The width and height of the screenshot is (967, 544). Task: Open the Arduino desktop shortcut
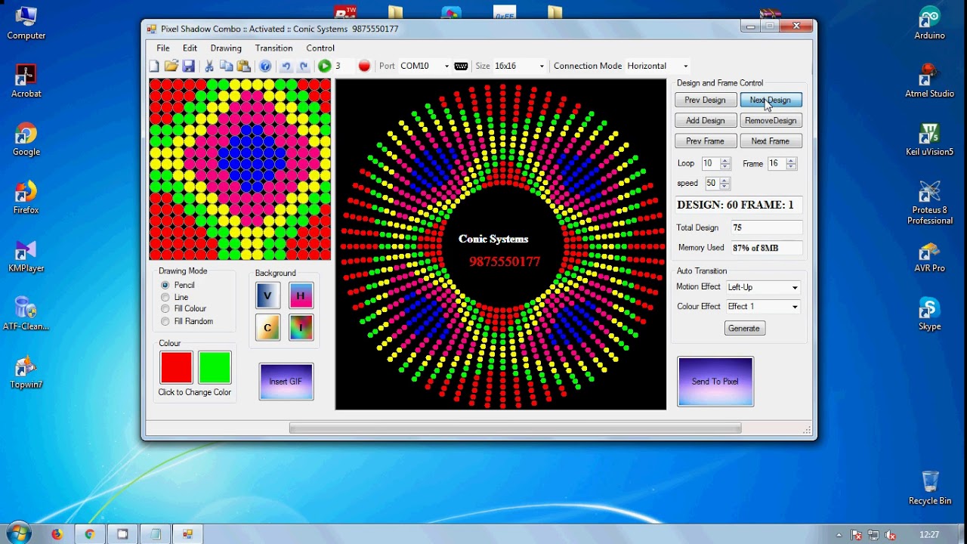pyautogui.click(x=929, y=23)
